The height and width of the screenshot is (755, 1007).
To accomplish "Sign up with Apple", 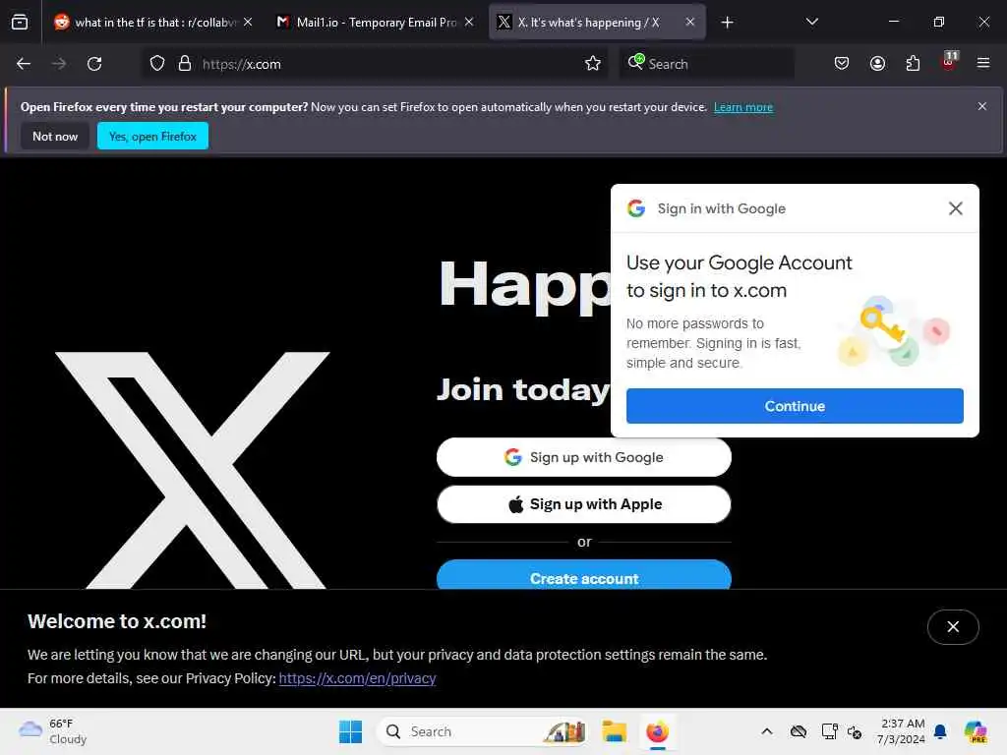I will tap(584, 504).
